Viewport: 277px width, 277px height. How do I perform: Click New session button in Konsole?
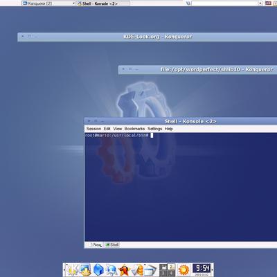(95, 244)
